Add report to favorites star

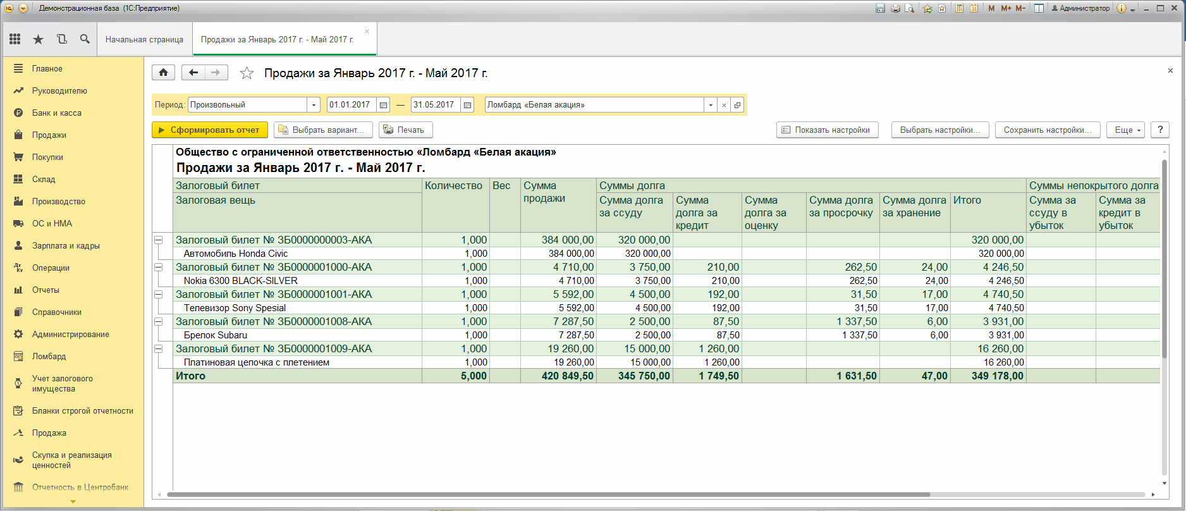point(247,73)
